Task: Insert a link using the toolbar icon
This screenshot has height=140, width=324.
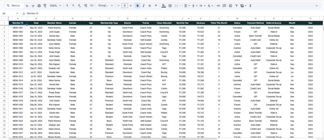Action: (218, 6)
